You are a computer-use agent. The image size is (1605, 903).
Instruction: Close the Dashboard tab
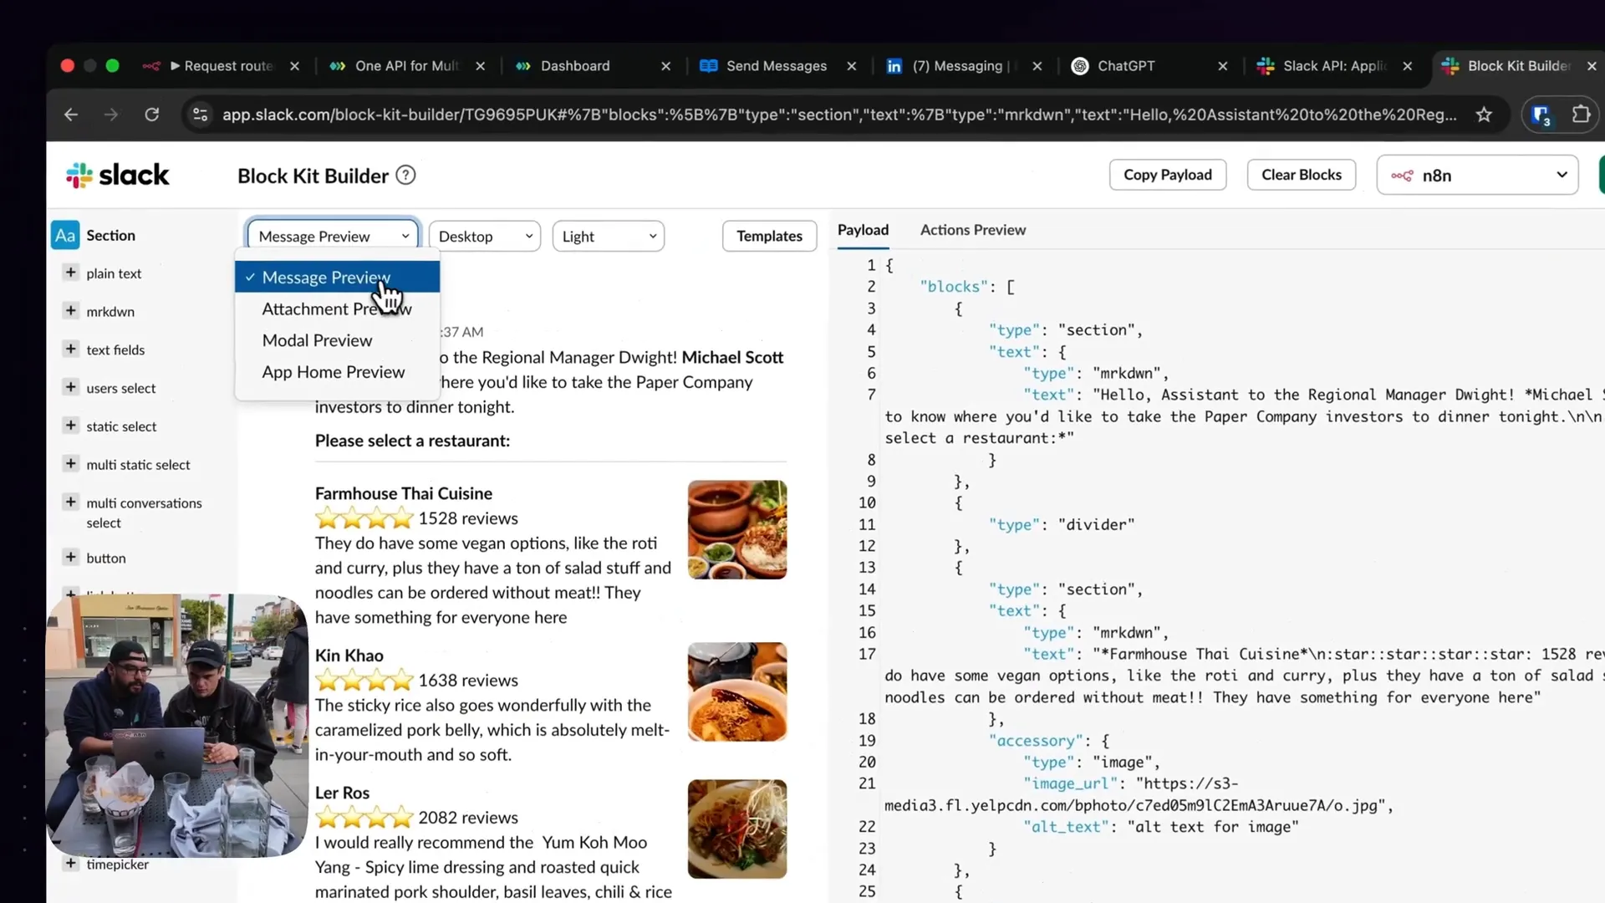(x=665, y=66)
